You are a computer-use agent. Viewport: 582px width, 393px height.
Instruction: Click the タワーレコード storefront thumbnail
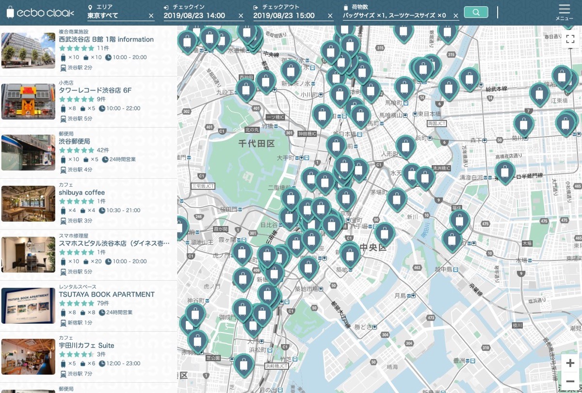pyautogui.click(x=28, y=102)
